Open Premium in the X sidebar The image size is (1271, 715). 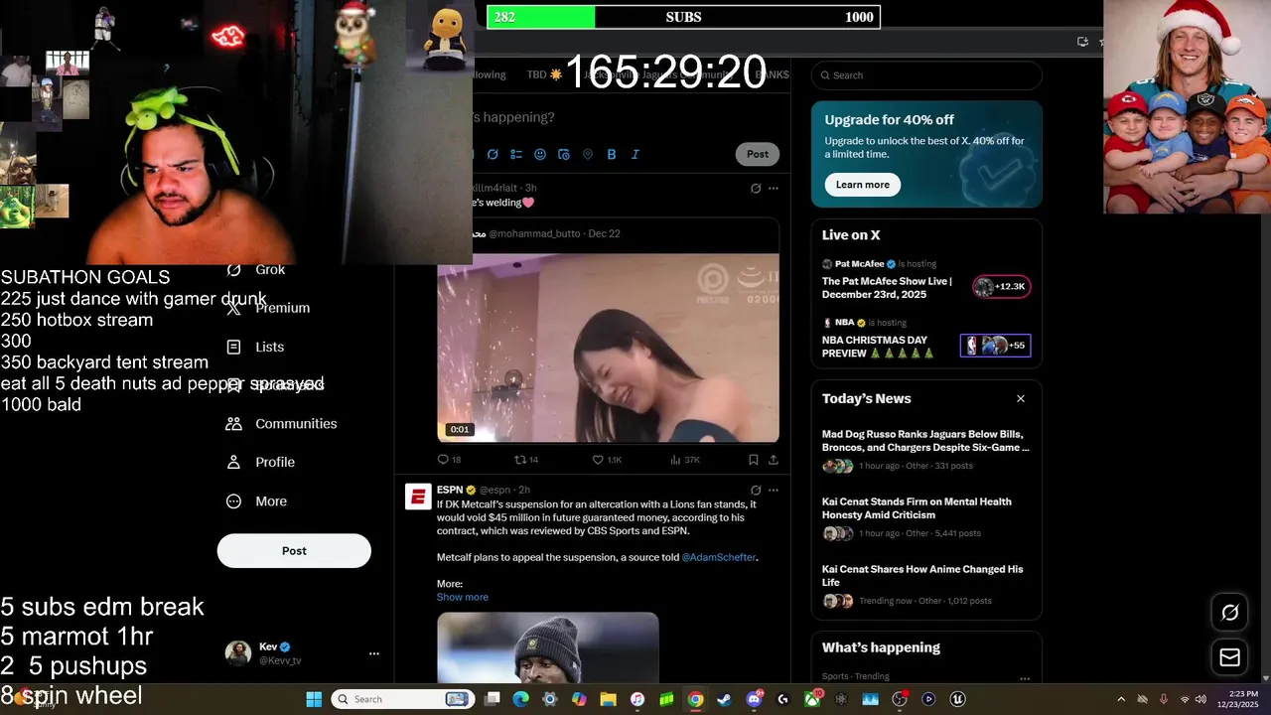click(x=268, y=308)
